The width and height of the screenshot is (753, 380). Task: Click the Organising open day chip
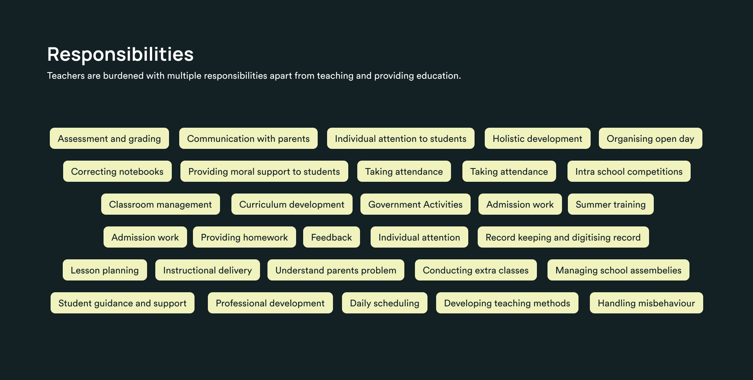pos(650,139)
